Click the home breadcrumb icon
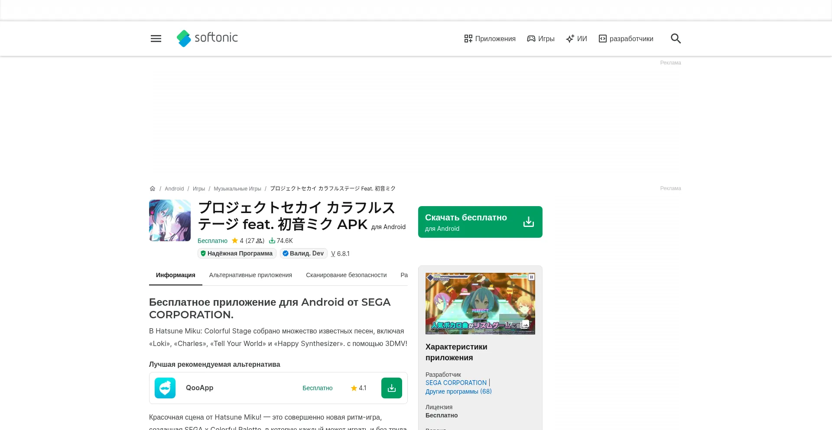The height and width of the screenshot is (430, 832). click(153, 189)
